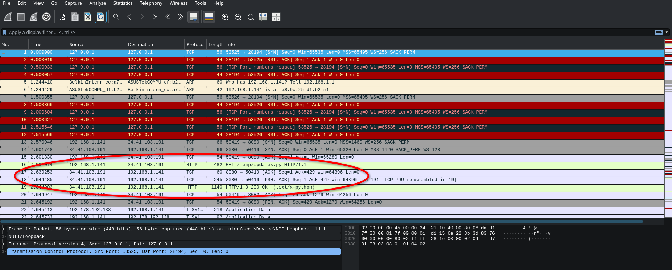Open the Go menu
Image resolution: width=672 pixels, height=270 pixels.
(x=54, y=3)
